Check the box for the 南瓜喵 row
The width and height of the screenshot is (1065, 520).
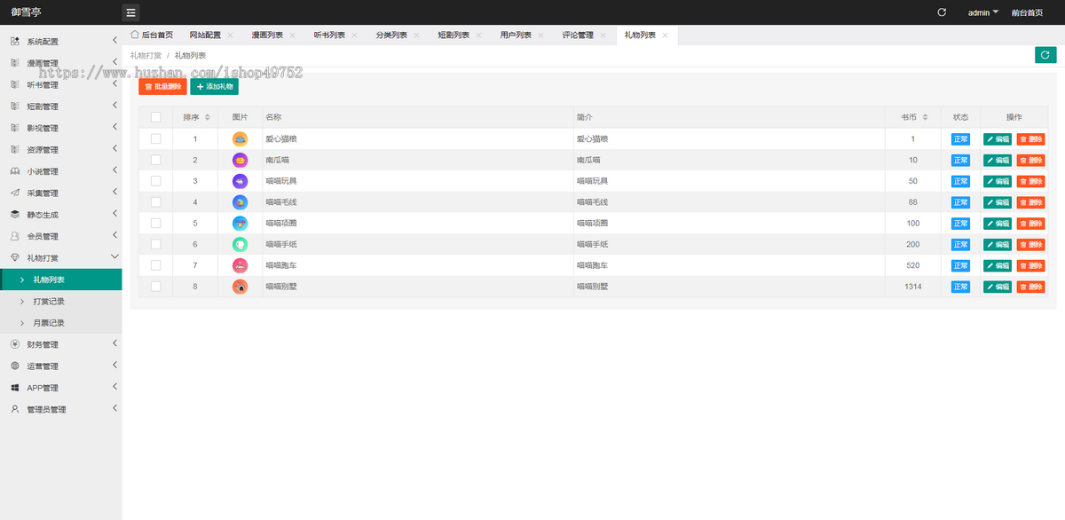tap(156, 160)
